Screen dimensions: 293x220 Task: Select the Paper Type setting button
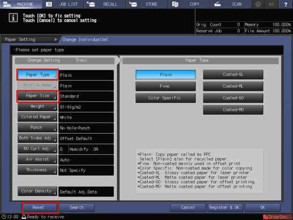(37, 75)
